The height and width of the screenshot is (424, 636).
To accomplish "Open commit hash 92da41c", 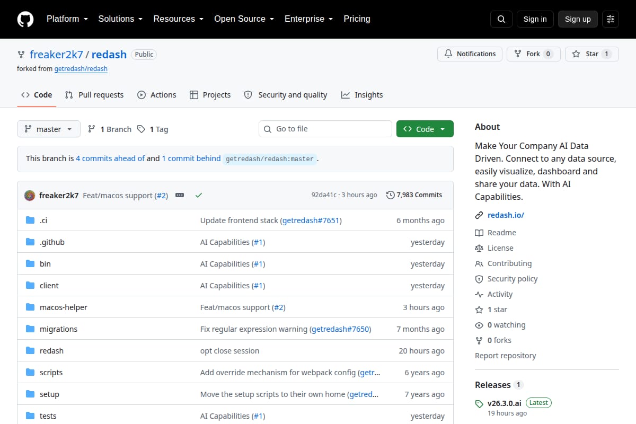I will (324, 195).
